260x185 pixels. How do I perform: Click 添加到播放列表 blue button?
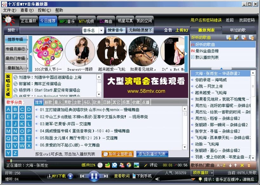coord(152,154)
